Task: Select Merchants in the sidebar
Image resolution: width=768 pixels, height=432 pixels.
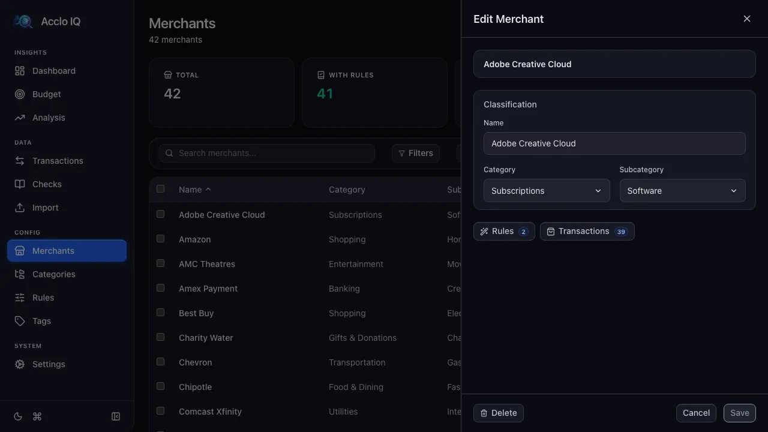Action: click(67, 251)
